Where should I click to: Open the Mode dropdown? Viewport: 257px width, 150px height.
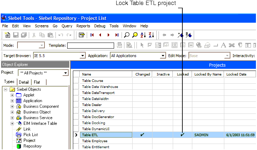click(x=42, y=45)
